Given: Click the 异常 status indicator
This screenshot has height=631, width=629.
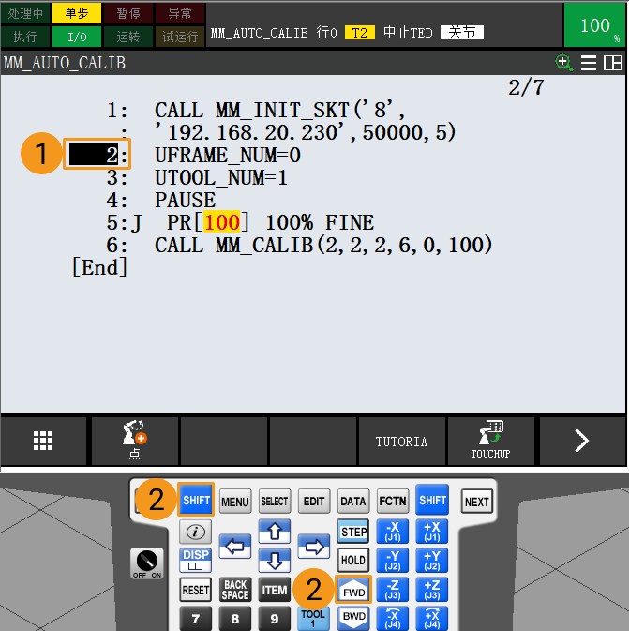Looking at the screenshot, I should [180, 13].
